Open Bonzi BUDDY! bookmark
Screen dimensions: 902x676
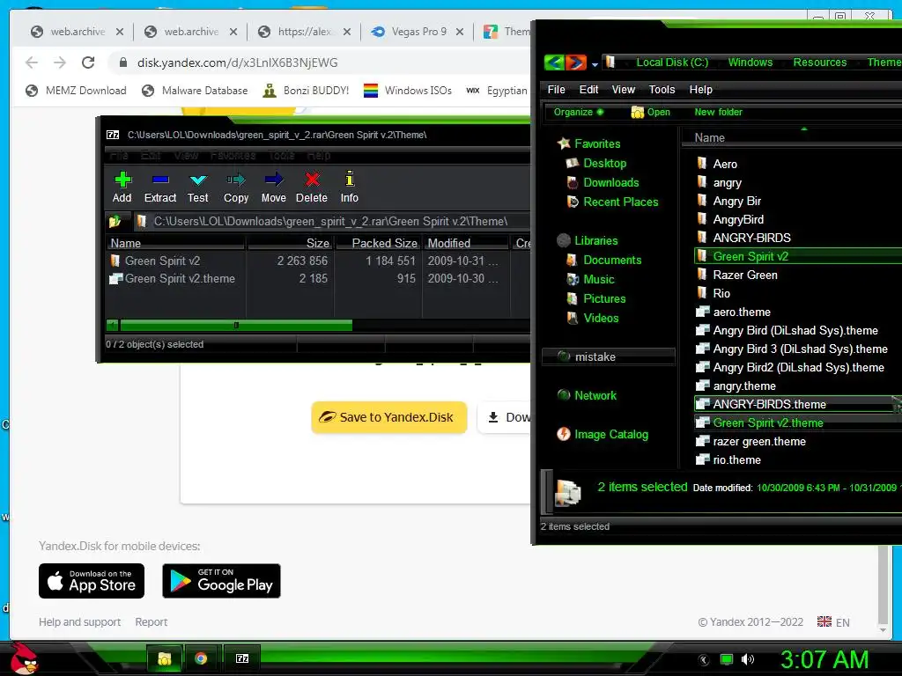pos(306,91)
